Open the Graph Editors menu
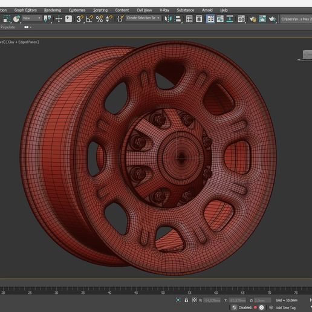The width and height of the screenshot is (312, 312). tap(25, 10)
